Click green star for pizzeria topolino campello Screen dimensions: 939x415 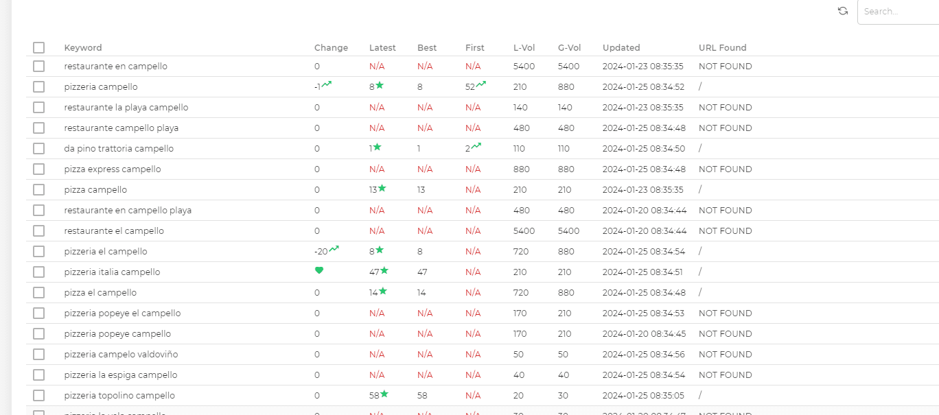click(x=384, y=394)
